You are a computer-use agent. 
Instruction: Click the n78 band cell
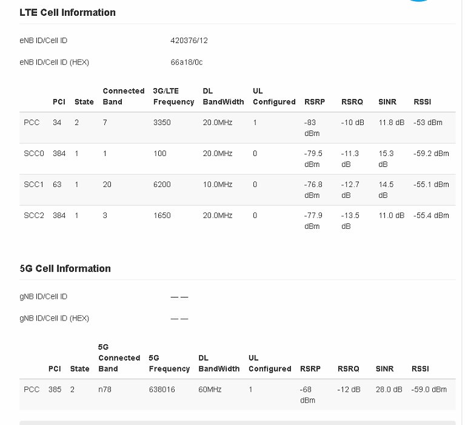(105, 390)
